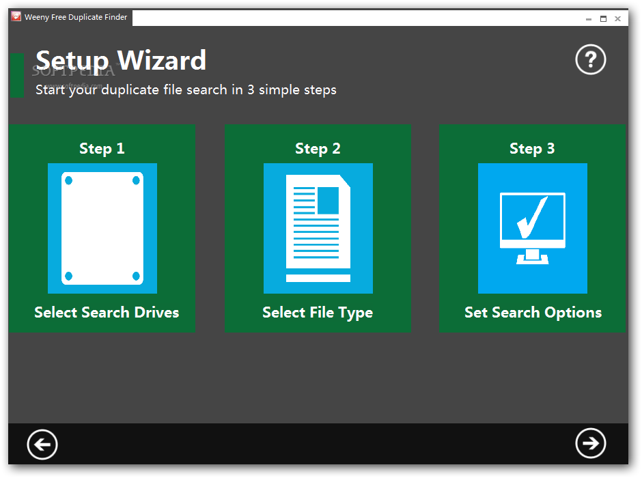Click the 'Weeny Free Duplicate Finder' window title
The image size is (642, 478).
pyautogui.click(x=76, y=17)
